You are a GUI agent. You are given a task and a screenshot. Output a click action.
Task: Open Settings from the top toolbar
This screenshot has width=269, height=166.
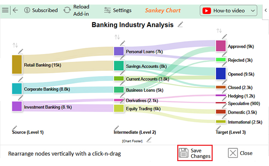[x=118, y=10]
